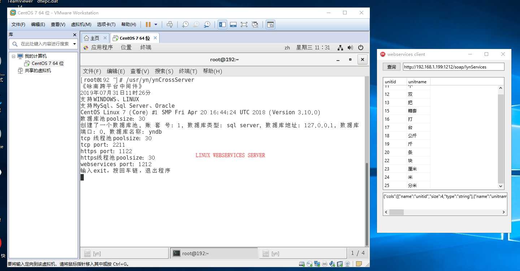Open the power options dropdown beside pause
Viewport: 520px width, 271px height.
[156, 25]
